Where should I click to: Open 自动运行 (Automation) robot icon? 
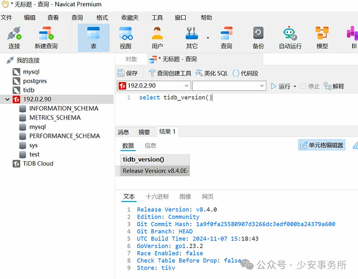click(290, 38)
